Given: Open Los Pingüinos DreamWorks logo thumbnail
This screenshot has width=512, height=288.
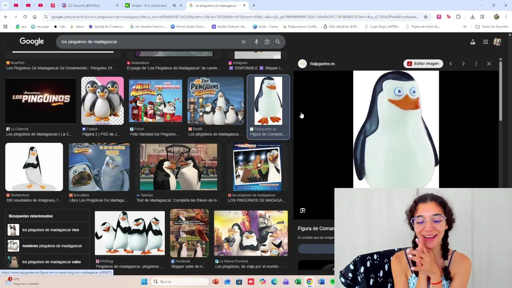Looking at the screenshot, I should tap(40, 101).
